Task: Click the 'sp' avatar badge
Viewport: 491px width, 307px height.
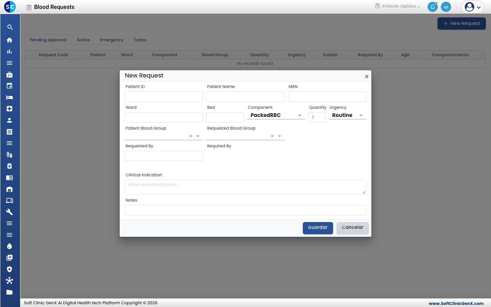Action: [446, 7]
